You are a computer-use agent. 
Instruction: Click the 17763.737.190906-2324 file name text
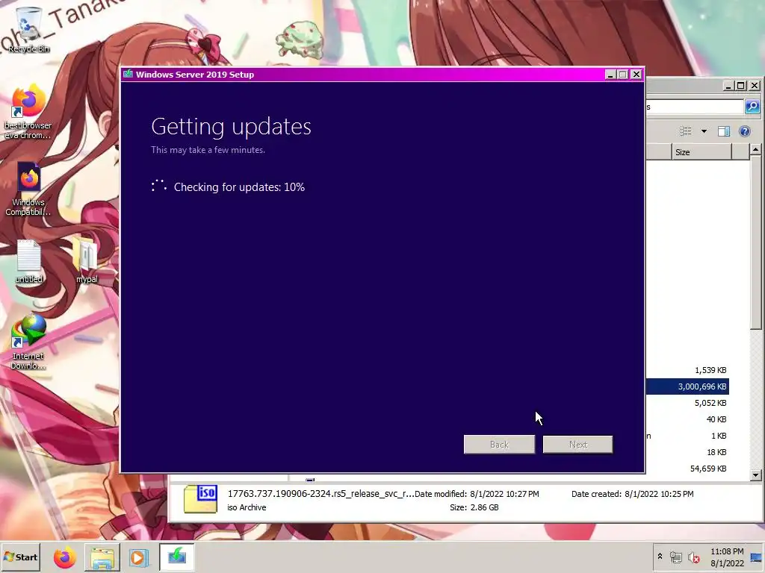pyautogui.click(x=320, y=494)
